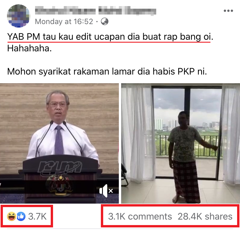The width and height of the screenshot is (240, 230).
Task: Open the blurred poster name link
Action: [96, 11]
